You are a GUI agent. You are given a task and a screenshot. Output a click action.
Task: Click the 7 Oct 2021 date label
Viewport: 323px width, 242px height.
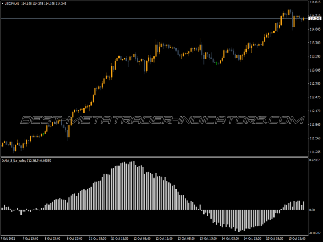coord(9,238)
